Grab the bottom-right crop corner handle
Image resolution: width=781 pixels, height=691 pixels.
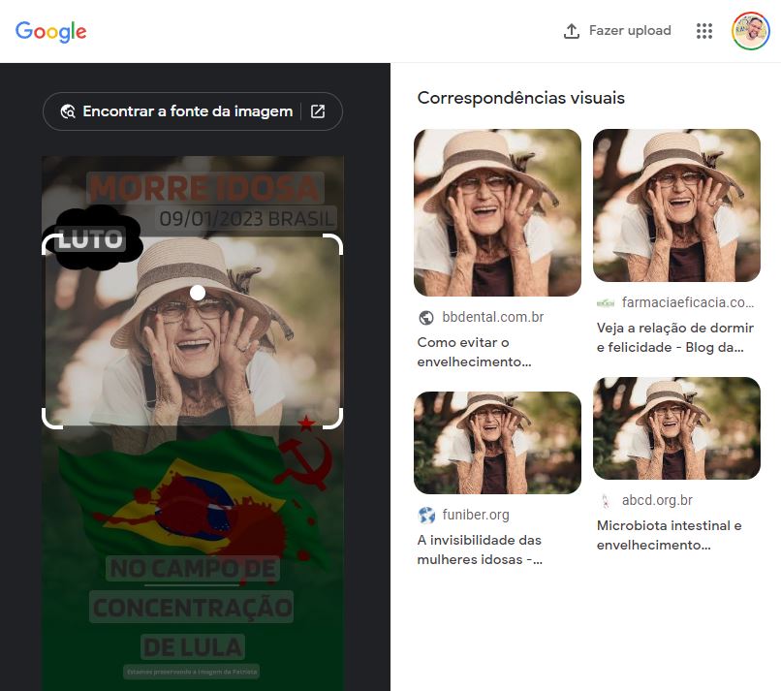(333, 419)
